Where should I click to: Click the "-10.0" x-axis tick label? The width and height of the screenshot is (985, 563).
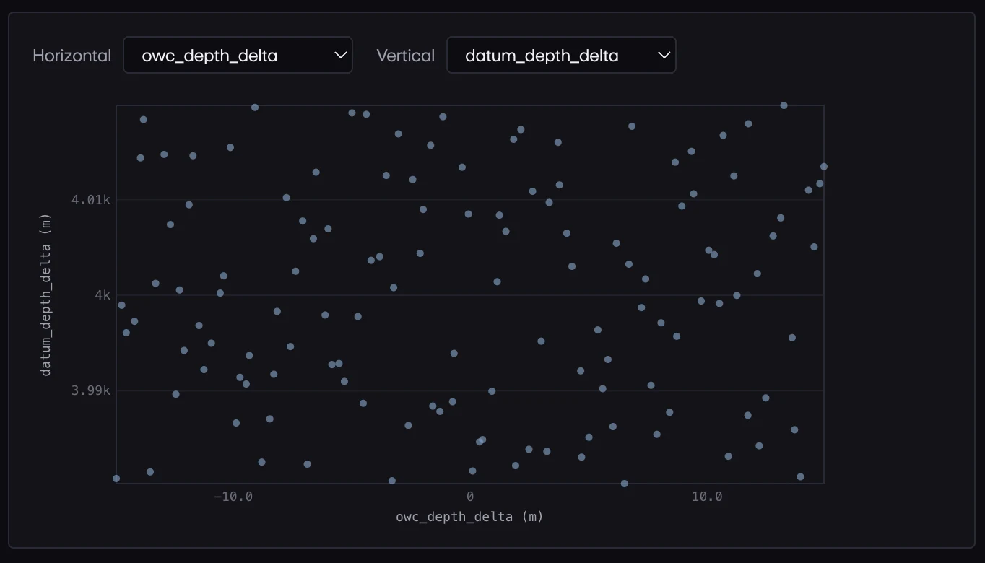pyautogui.click(x=233, y=497)
